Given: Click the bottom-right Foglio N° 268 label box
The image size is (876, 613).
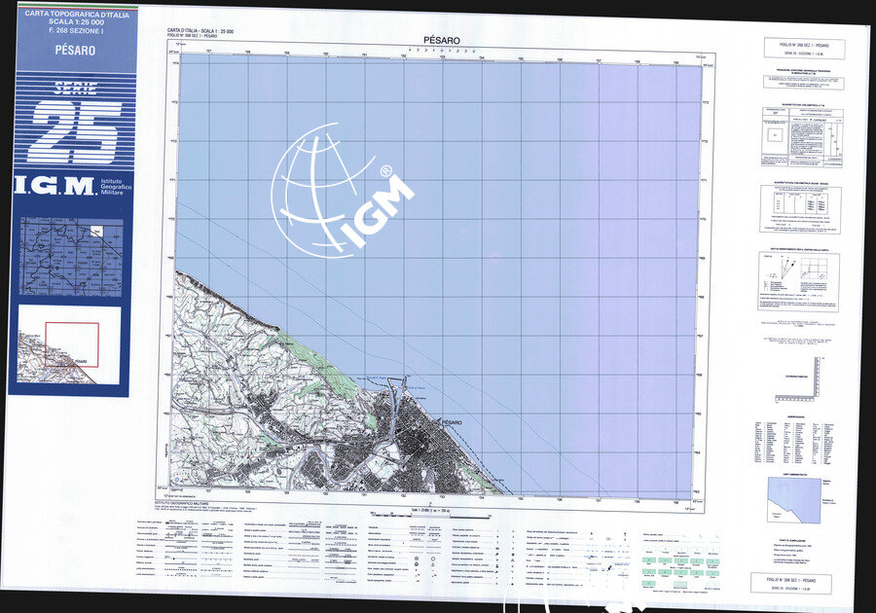Looking at the screenshot, I should (797, 583).
